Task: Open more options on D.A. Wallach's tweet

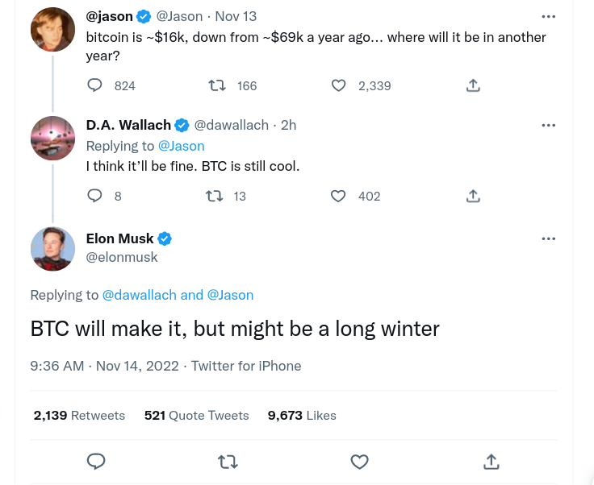Action: (549, 125)
